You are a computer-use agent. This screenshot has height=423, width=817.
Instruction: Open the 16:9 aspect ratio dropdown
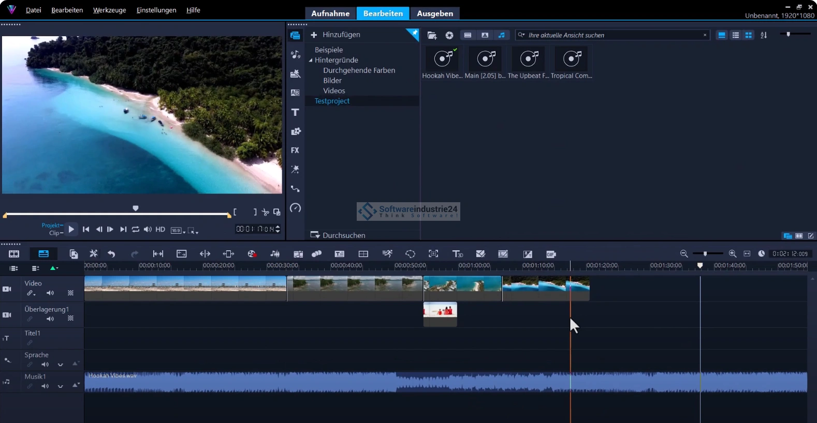click(x=178, y=230)
